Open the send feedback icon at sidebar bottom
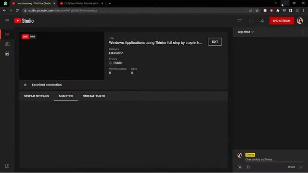308x173 pixels. click(7, 166)
